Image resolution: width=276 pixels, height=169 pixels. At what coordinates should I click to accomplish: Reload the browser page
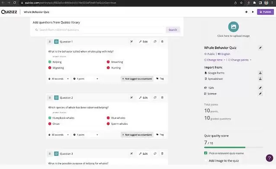pyautogui.click(x=15, y=3)
